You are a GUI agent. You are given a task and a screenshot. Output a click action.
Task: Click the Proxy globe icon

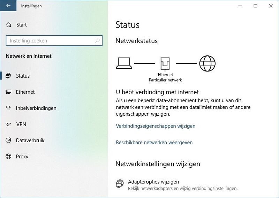[x=8, y=157]
